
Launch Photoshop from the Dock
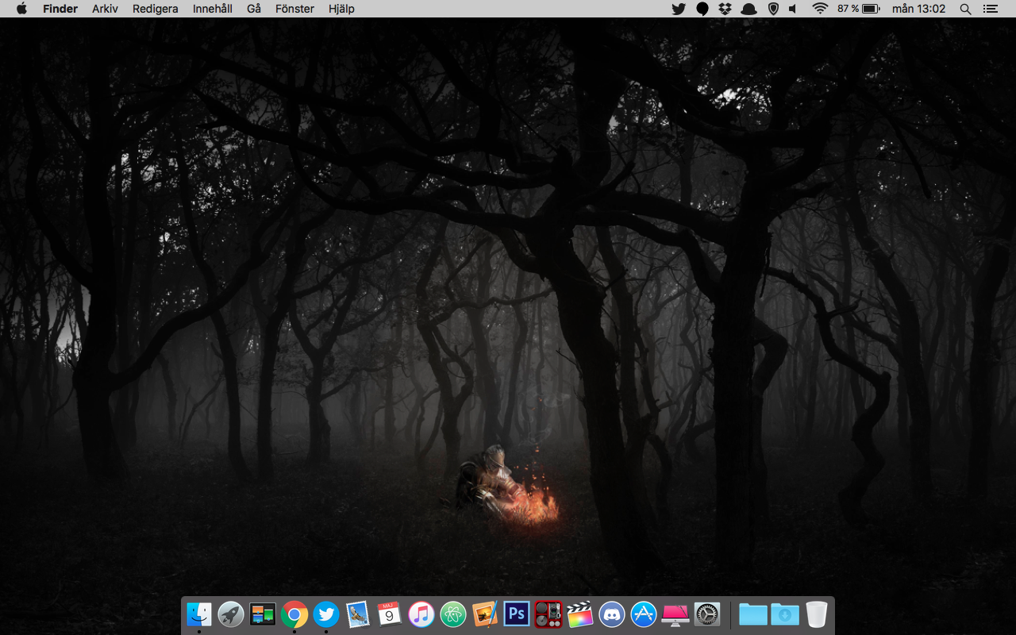pyautogui.click(x=517, y=614)
